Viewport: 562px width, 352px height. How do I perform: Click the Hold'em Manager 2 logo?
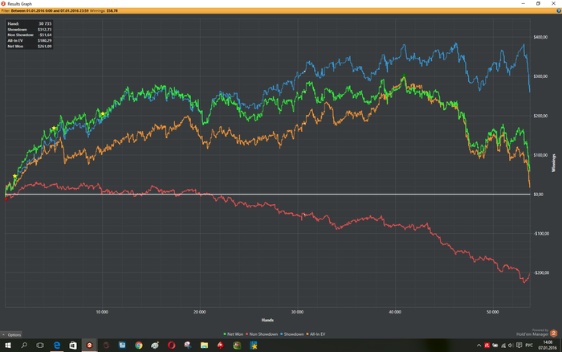point(553,334)
